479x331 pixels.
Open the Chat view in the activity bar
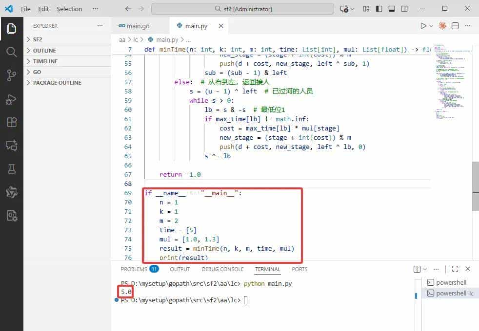11,145
